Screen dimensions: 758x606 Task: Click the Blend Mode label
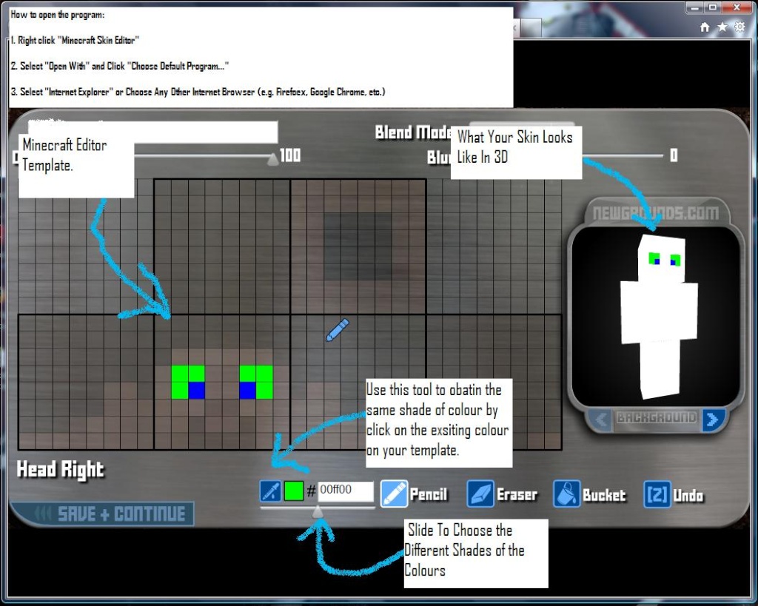(413, 132)
